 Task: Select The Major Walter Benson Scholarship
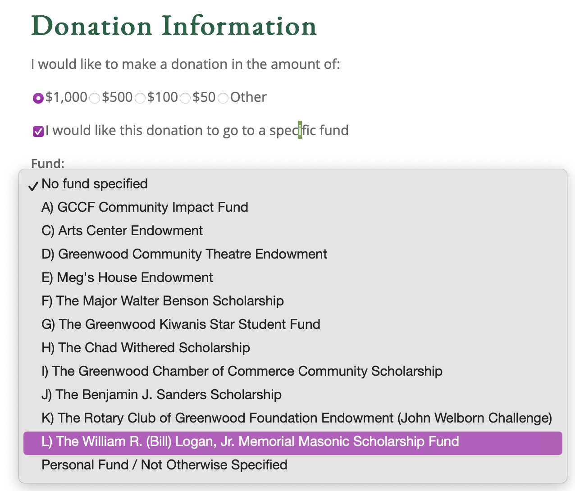293,301
